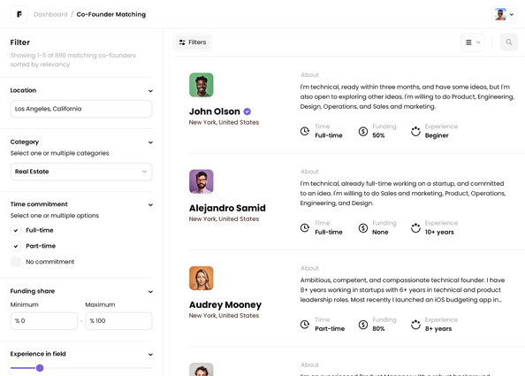This screenshot has width=525, height=376.
Task: Enable the No commitment checkbox
Action: tap(16, 262)
